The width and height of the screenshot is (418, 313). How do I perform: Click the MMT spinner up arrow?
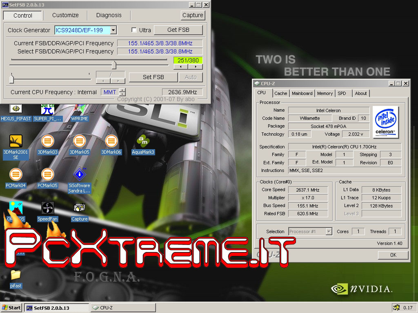point(122,90)
